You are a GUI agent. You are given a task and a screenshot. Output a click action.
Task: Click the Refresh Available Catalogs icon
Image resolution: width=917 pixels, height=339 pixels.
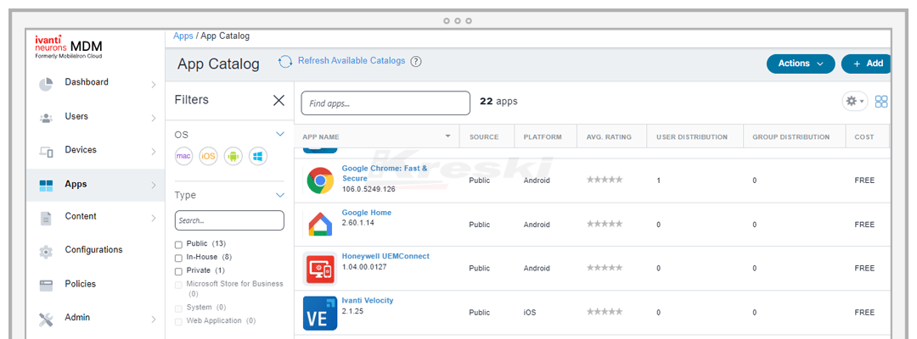(284, 61)
